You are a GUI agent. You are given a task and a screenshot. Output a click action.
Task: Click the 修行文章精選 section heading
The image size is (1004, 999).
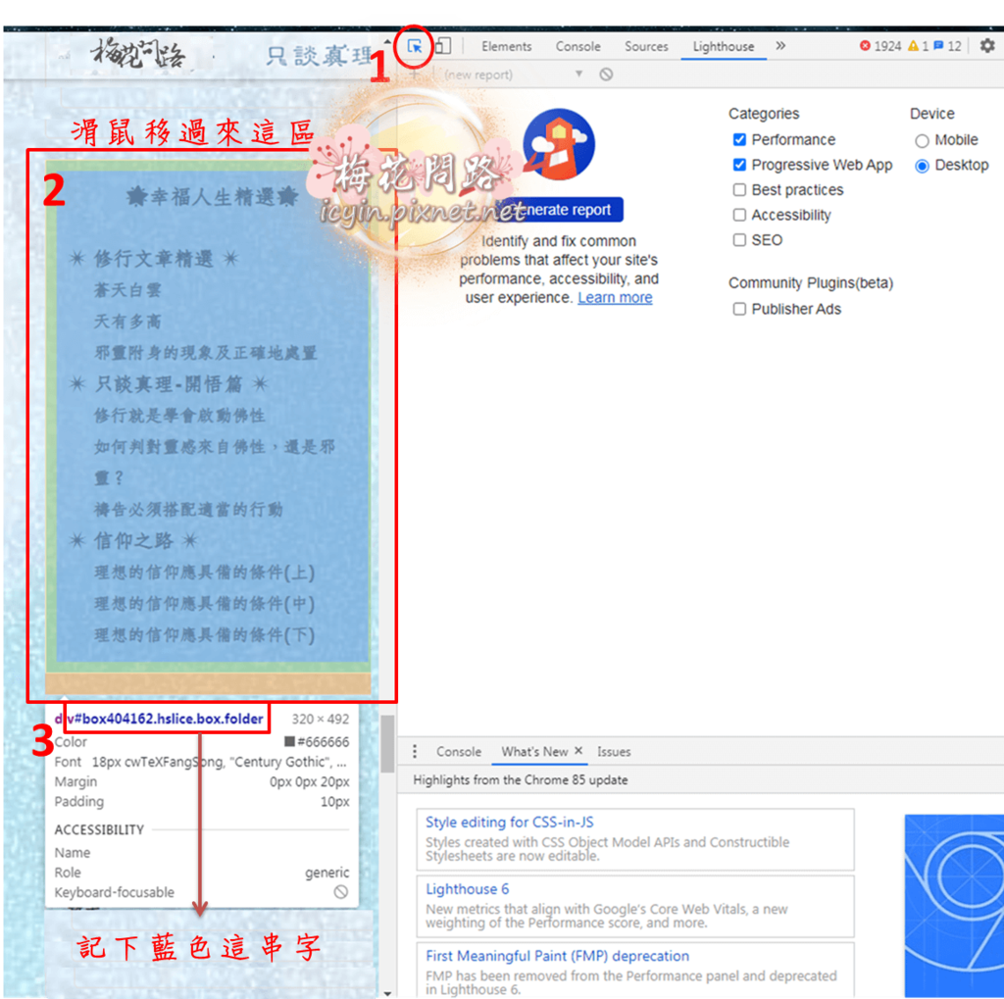click(154, 259)
